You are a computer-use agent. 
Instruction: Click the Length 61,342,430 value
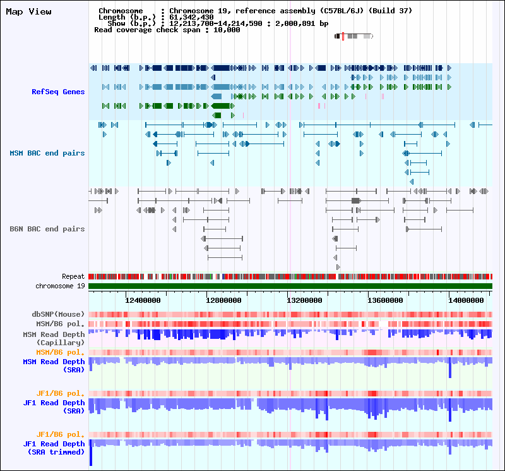[191, 18]
